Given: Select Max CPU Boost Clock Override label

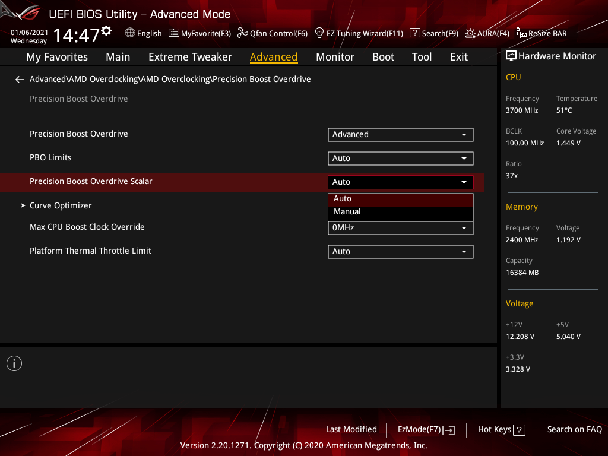Looking at the screenshot, I should coord(87,227).
